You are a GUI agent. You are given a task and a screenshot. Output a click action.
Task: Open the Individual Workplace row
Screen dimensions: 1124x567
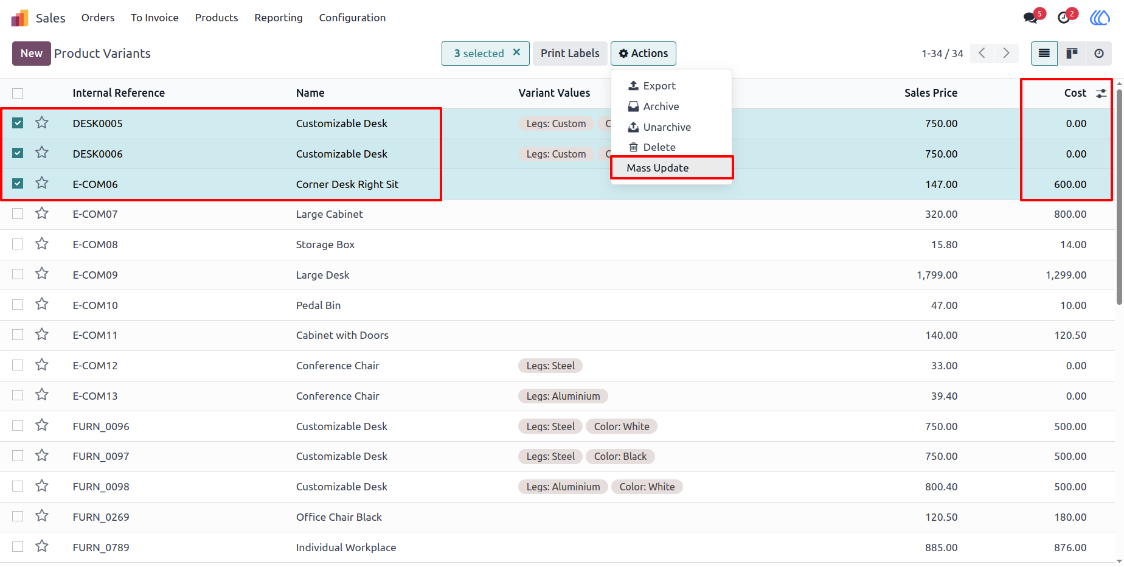coord(557,547)
